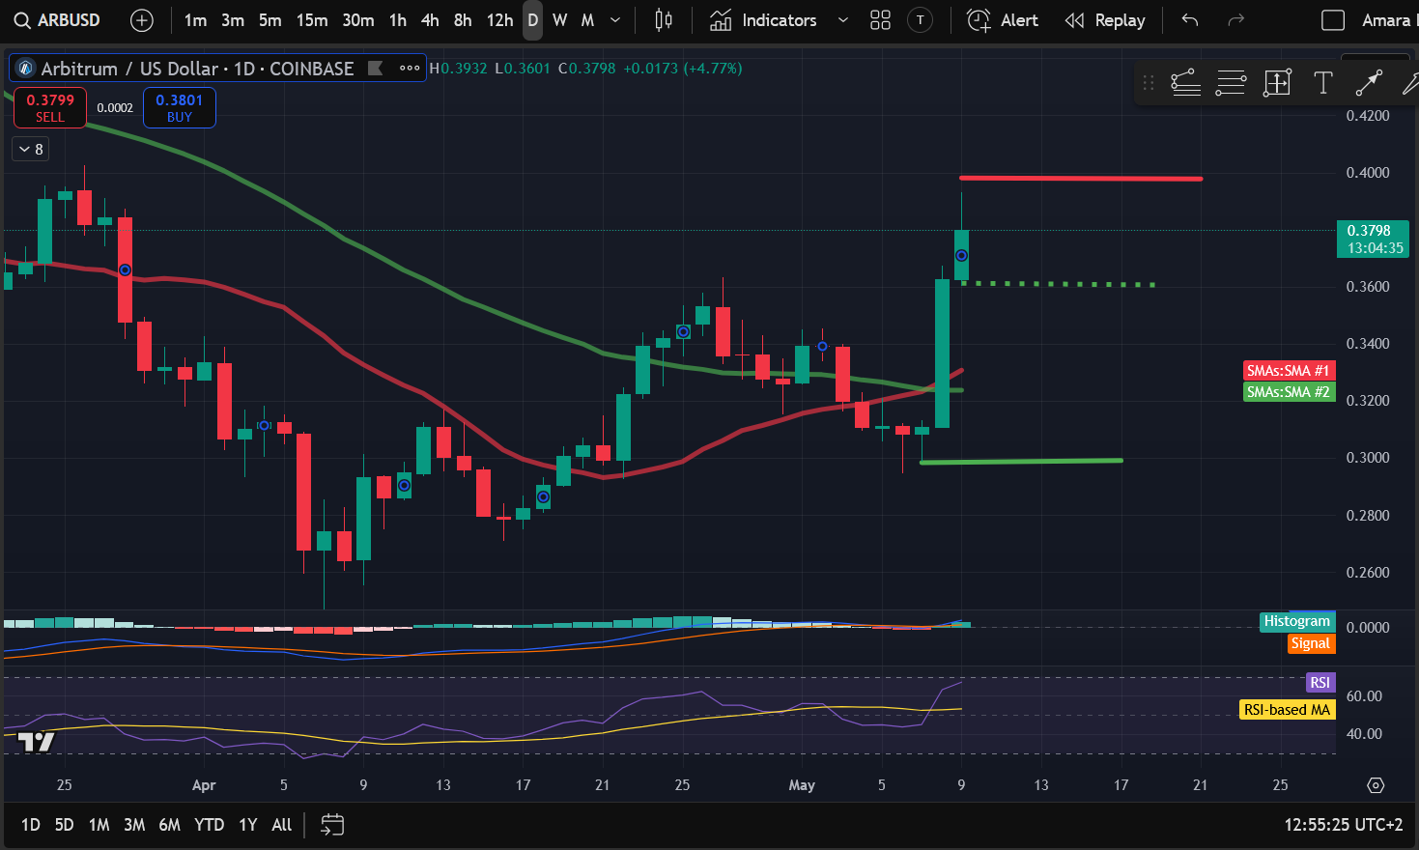The image size is (1419, 850).
Task: Open the Indicators favorites dropdown chevron
Action: pyautogui.click(x=842, y=20)
